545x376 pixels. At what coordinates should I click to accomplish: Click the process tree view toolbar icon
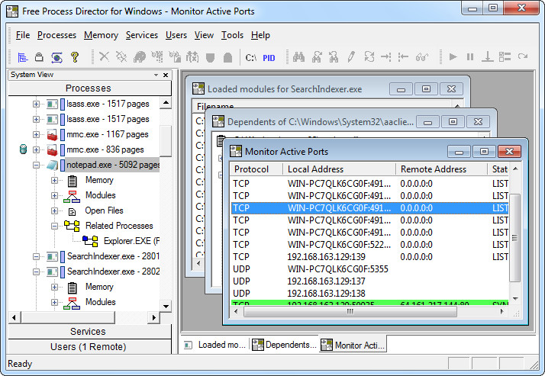point(23,57)
